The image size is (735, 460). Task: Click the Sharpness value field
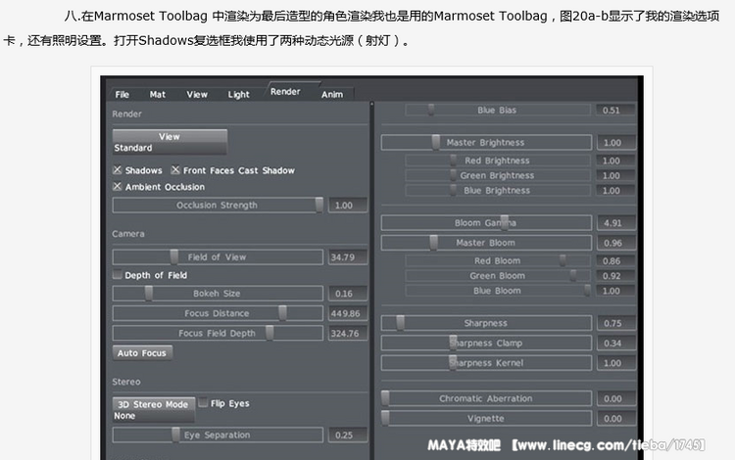[x=612, y=324]
